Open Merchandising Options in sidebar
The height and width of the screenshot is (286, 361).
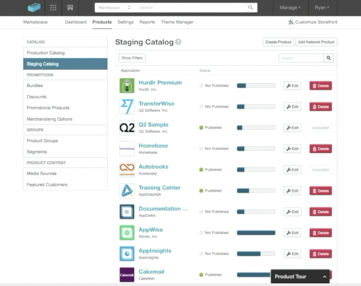[66, 119]
